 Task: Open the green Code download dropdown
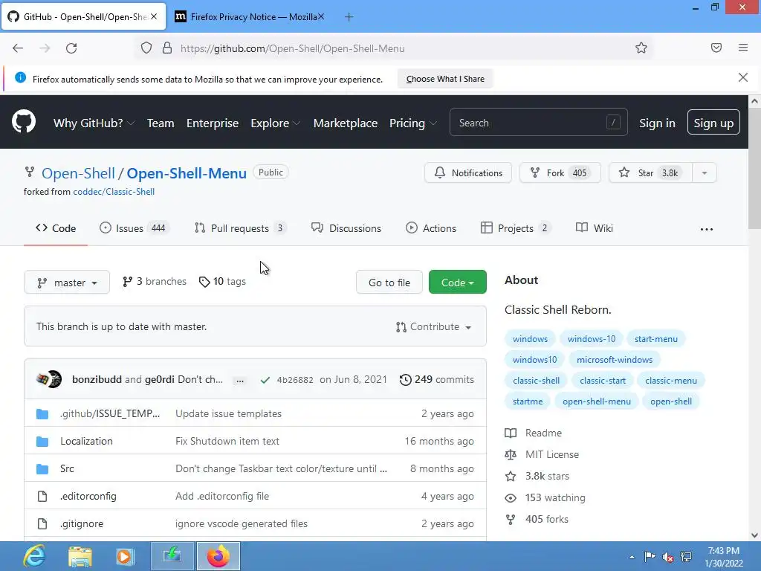tap(457, 282)
